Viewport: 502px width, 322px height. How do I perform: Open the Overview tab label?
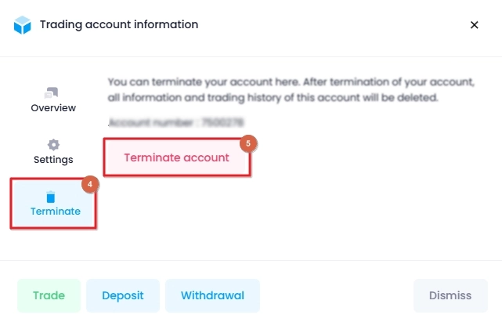tap(53, 108)
